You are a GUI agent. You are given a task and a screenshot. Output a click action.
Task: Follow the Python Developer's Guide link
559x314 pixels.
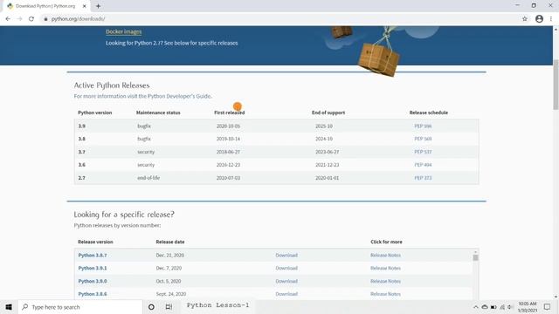click(x=179, y=96)
